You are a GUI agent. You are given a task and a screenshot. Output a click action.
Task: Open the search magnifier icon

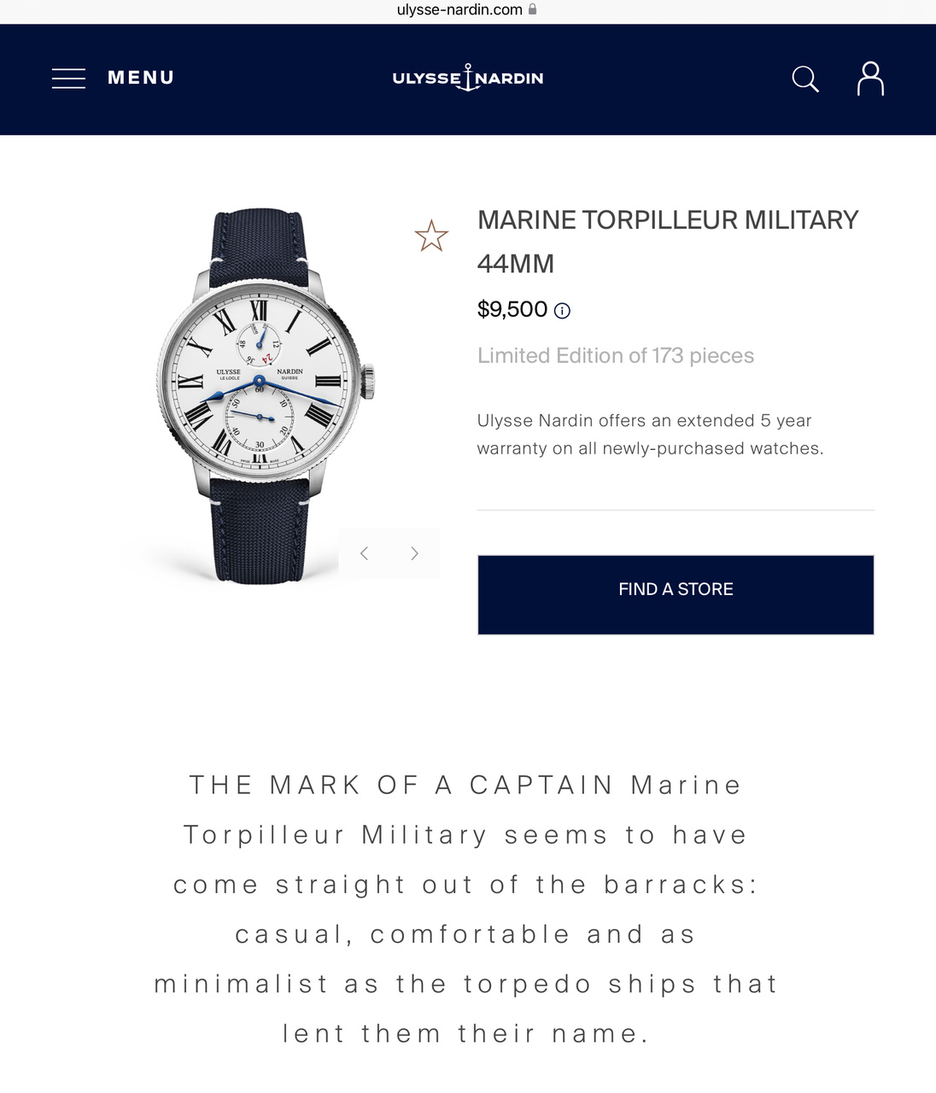click(804, 79)
